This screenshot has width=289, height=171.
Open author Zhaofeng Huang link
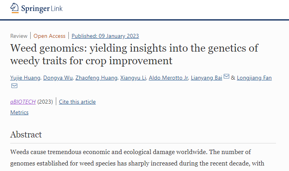click(x=97, y=78)
